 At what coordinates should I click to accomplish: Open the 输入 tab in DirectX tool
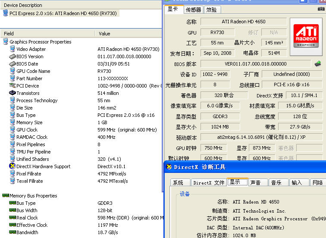coord(299,183)
